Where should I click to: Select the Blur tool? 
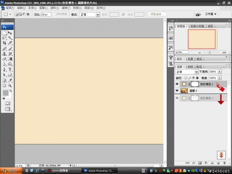point(4,64)
